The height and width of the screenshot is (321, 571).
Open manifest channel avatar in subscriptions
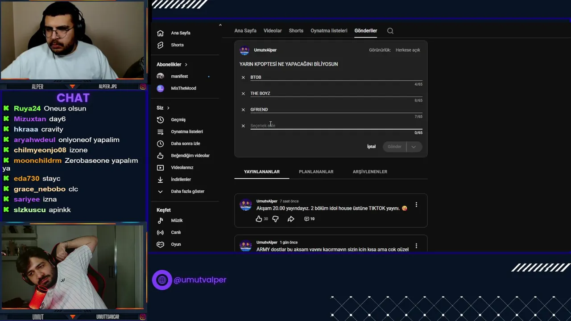(x=161, y=76)
